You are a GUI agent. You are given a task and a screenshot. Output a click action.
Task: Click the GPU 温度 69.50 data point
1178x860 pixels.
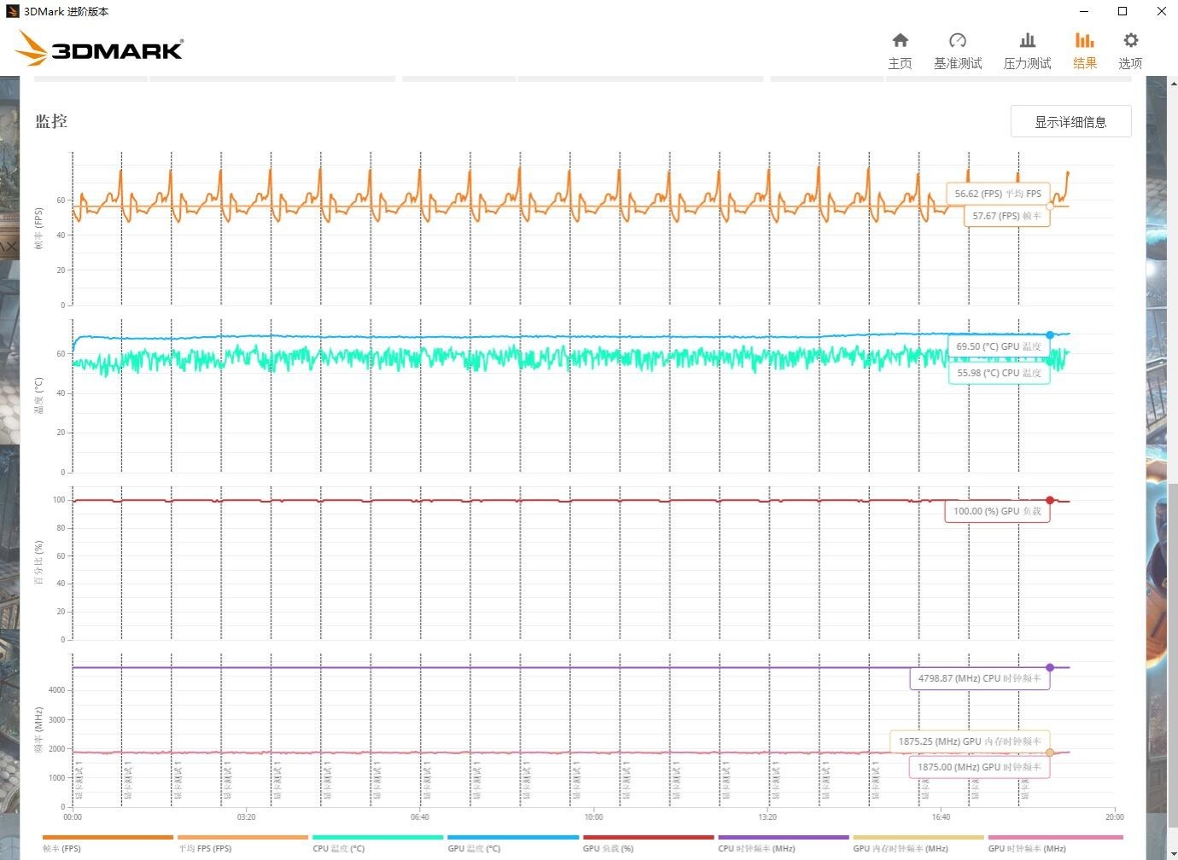pyautogui.click(x=1050, y=335)
